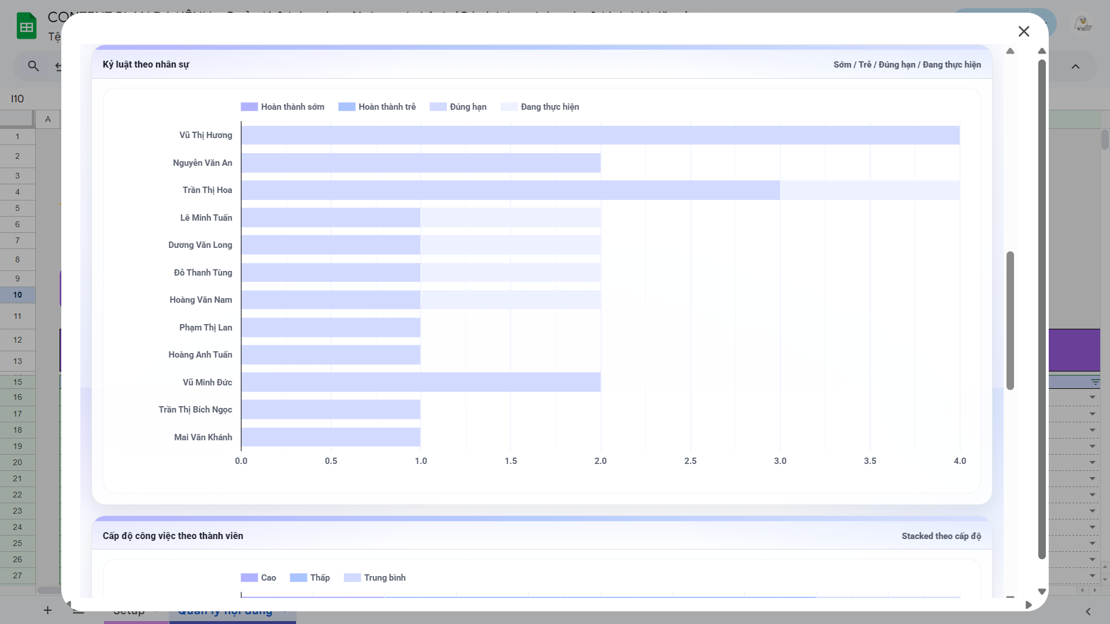Close the chart dialog with X
The height and width of the screenshot is (624, 1110).
coord(1024,31)
